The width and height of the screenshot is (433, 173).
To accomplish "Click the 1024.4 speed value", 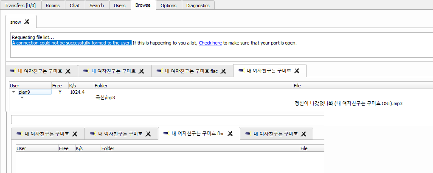I will pyautogui.click(x=77, y=92).
